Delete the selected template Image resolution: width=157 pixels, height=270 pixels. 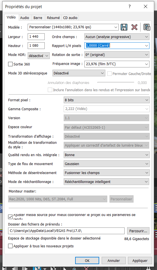click(134, 27)
